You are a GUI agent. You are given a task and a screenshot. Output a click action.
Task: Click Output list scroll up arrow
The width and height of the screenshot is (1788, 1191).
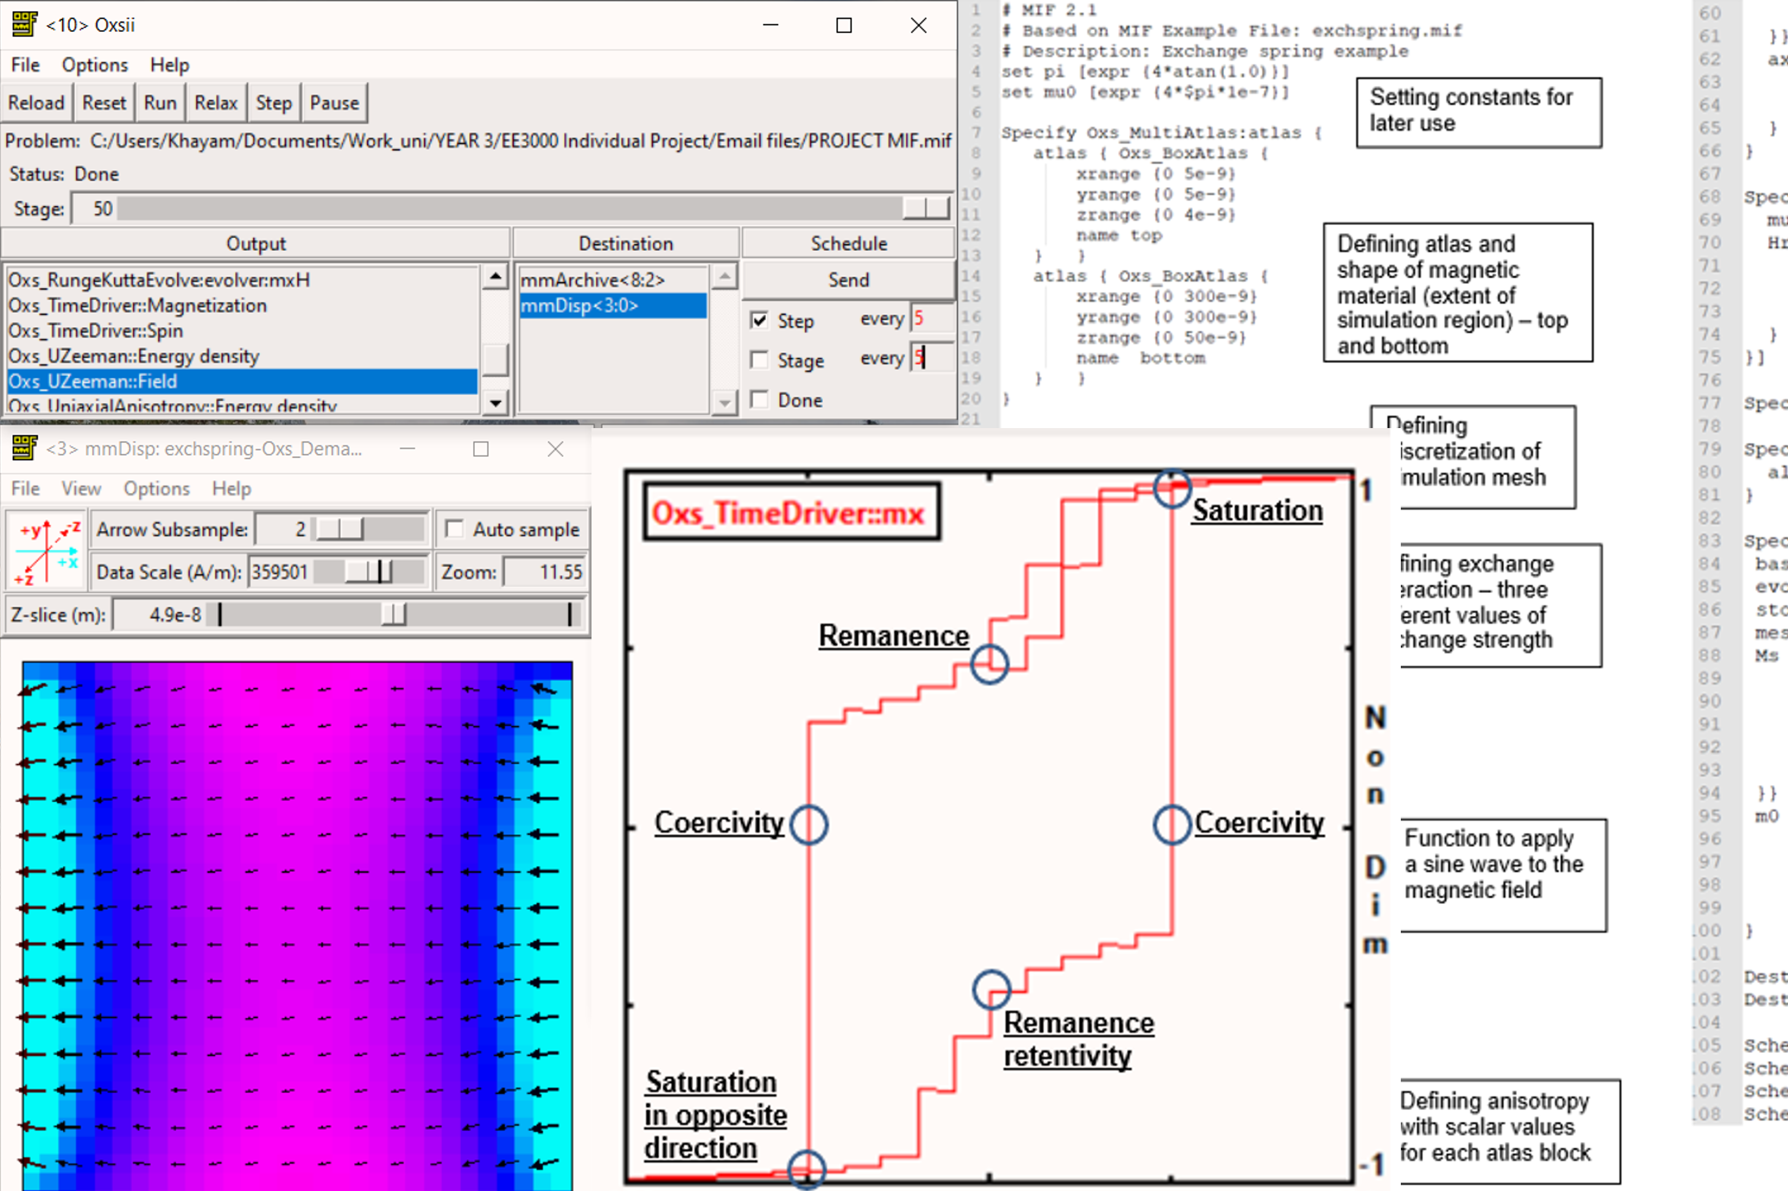pyautogui.click(x=495, y=277)
